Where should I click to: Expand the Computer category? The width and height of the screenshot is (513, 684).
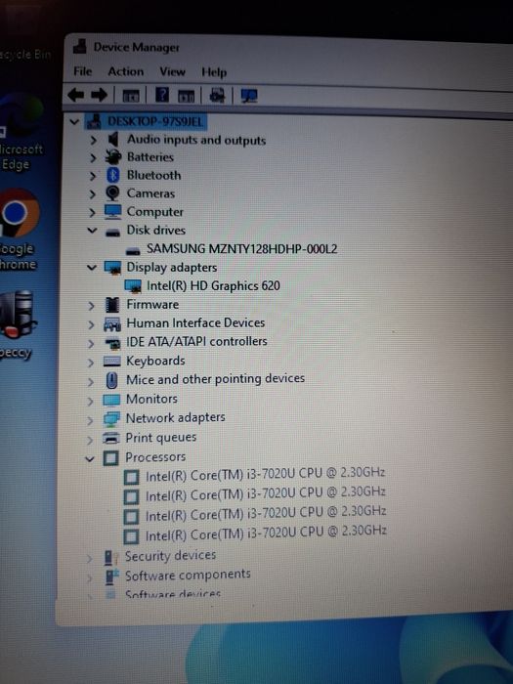click(93, 212)
